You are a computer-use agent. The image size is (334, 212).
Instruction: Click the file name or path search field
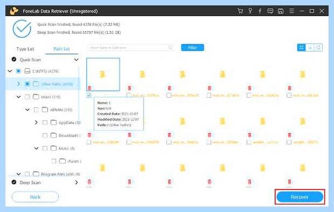131,48
